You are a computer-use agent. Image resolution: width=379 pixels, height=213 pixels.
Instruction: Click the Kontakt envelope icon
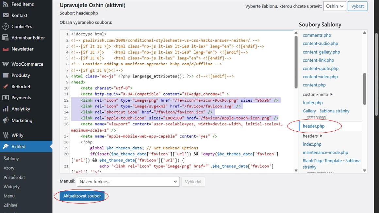pyautogui.click(x=6, y=15)
